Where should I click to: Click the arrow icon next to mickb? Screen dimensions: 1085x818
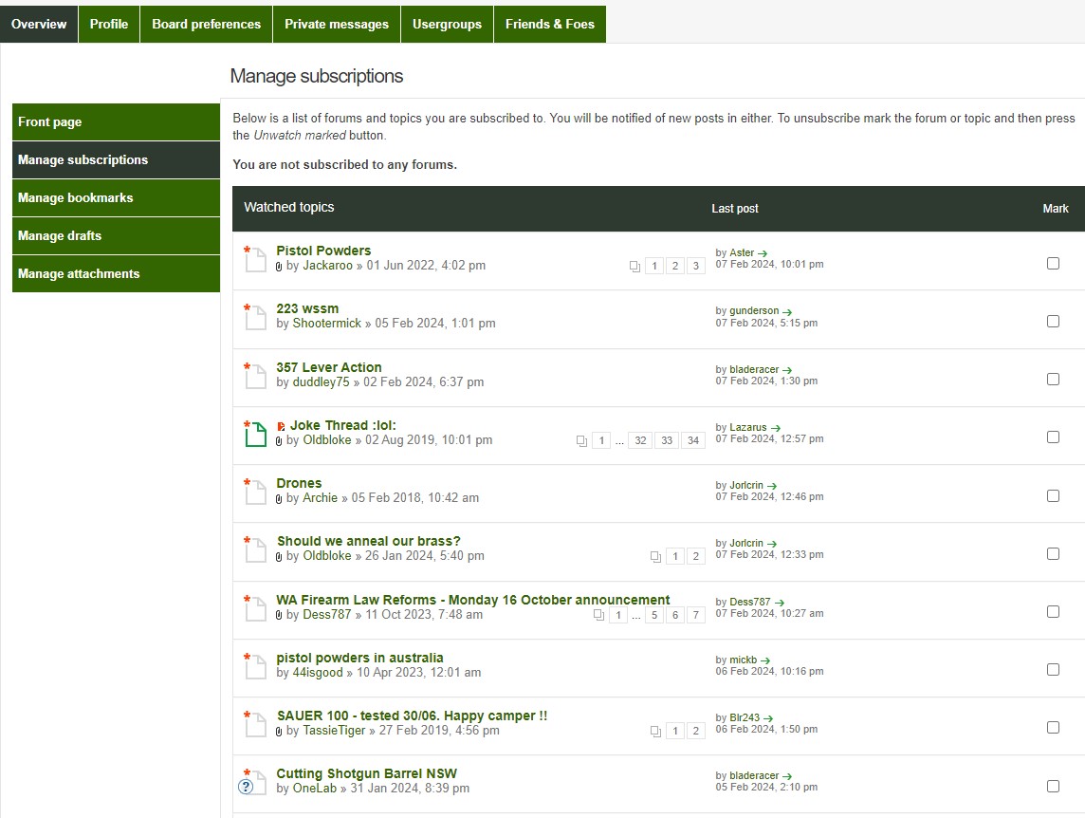coord(765,660)
